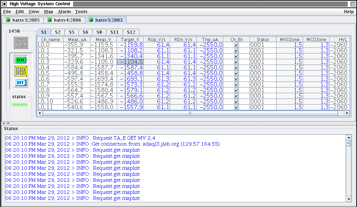Click the green remote status text
Screen dimensions: 357x207
[x=20, y=105]
